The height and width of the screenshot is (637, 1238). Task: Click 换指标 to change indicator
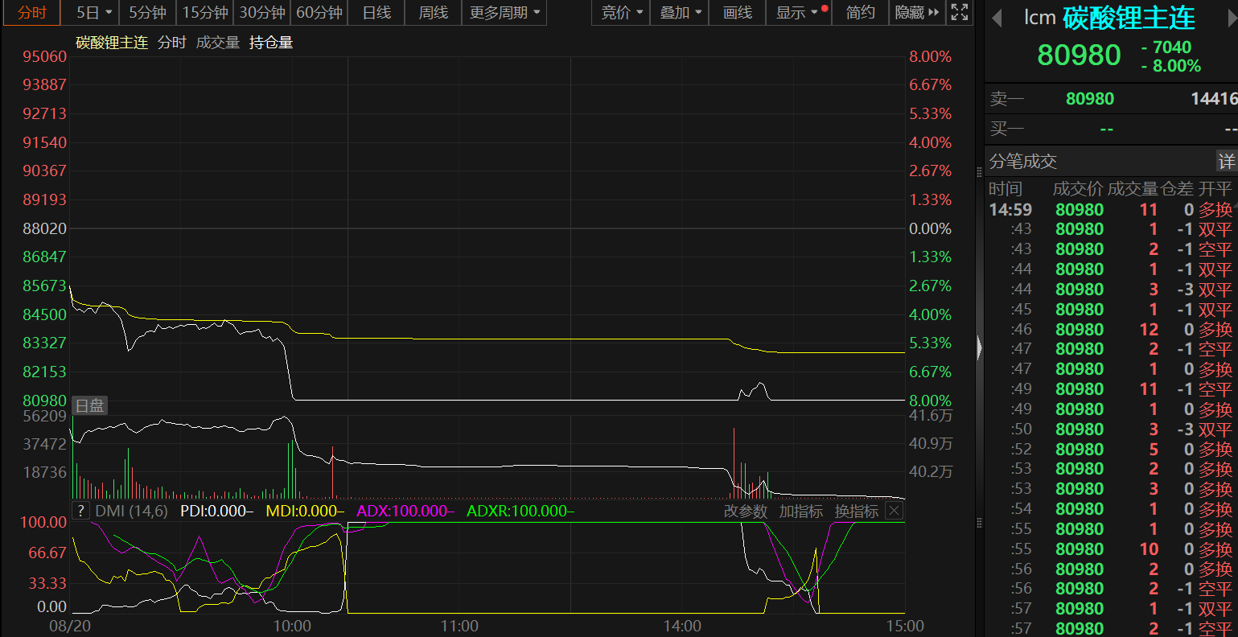857,511
